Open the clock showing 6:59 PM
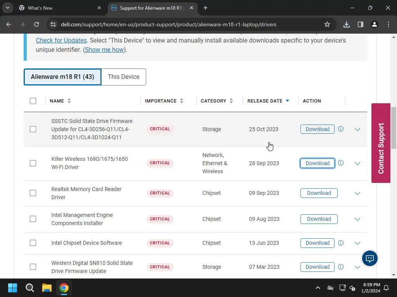The height and width of the screenshot is (297, 397). point(371,288)
